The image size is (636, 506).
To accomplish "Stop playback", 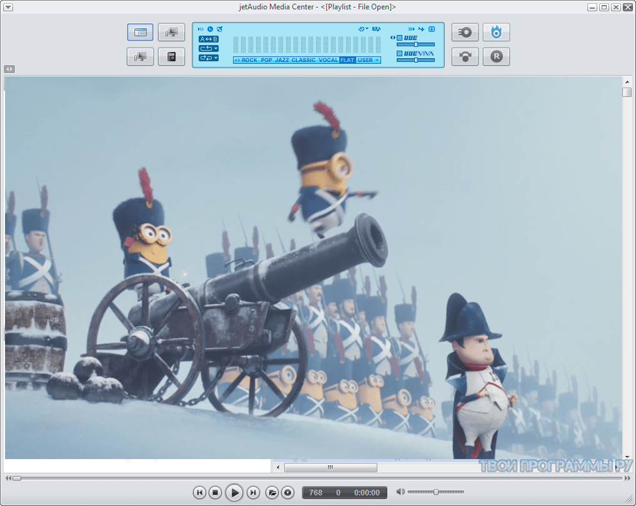I will point(216,493).
